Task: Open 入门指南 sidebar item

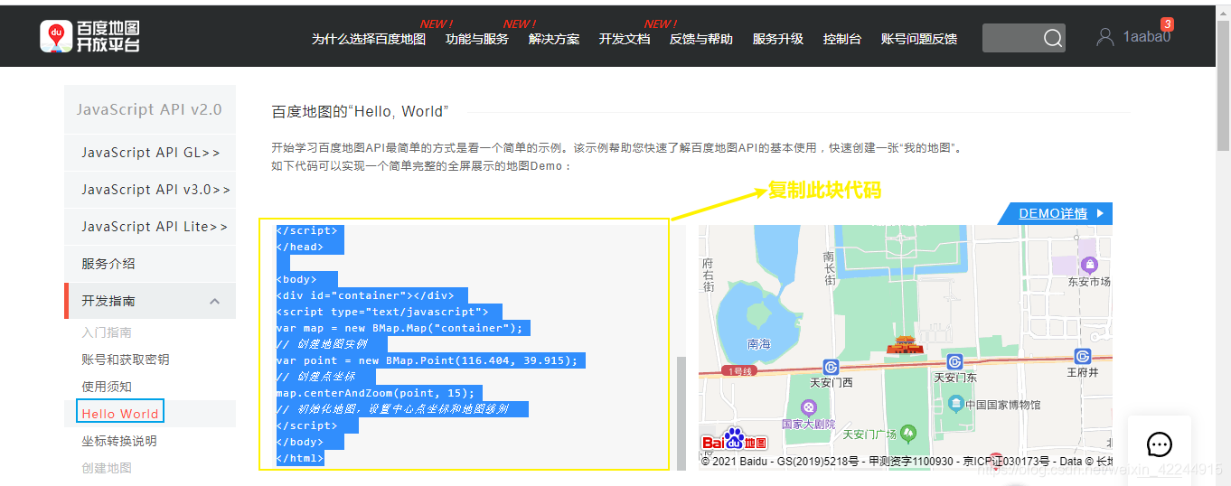Action: click(107, 332)
